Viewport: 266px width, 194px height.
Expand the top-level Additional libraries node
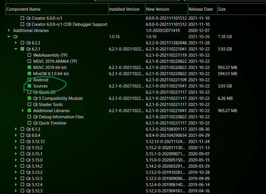[x=9, y=30]
